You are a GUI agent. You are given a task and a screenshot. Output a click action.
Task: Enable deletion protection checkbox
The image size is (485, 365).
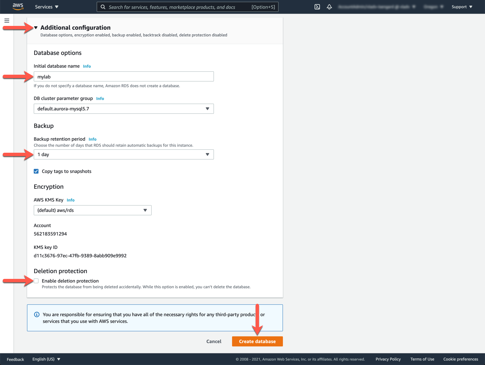coord(36,281)
